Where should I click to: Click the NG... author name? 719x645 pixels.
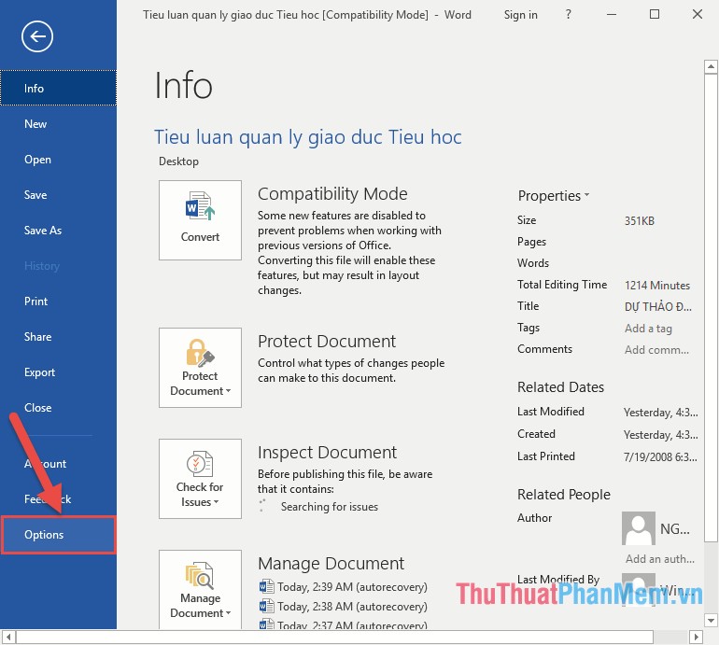pos(674,529)
